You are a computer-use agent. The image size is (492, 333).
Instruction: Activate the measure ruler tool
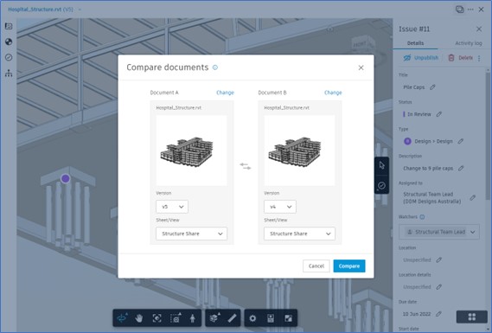pyautogui.click(x=232, y=318)
